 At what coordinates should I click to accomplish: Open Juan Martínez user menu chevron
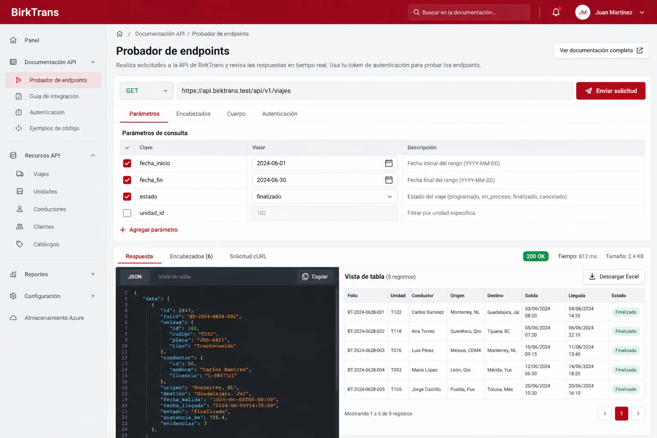pos(642,12)
